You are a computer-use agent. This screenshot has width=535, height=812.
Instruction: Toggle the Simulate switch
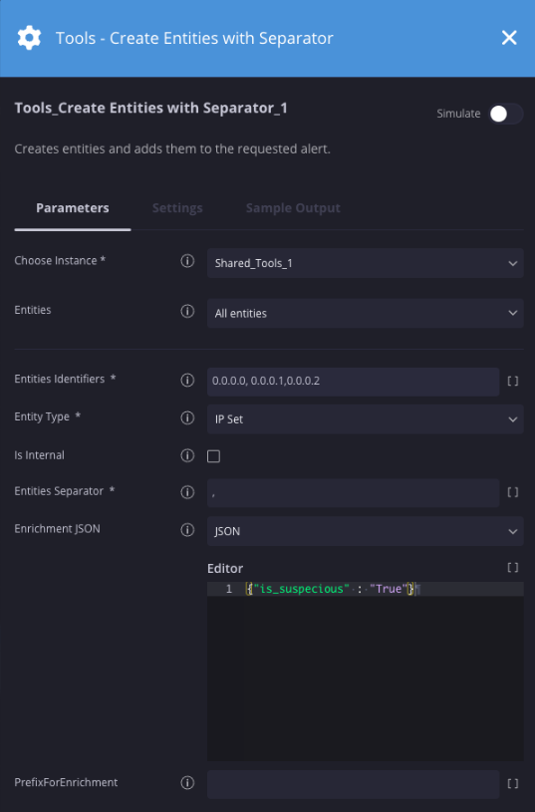click(x=505, y=114)
